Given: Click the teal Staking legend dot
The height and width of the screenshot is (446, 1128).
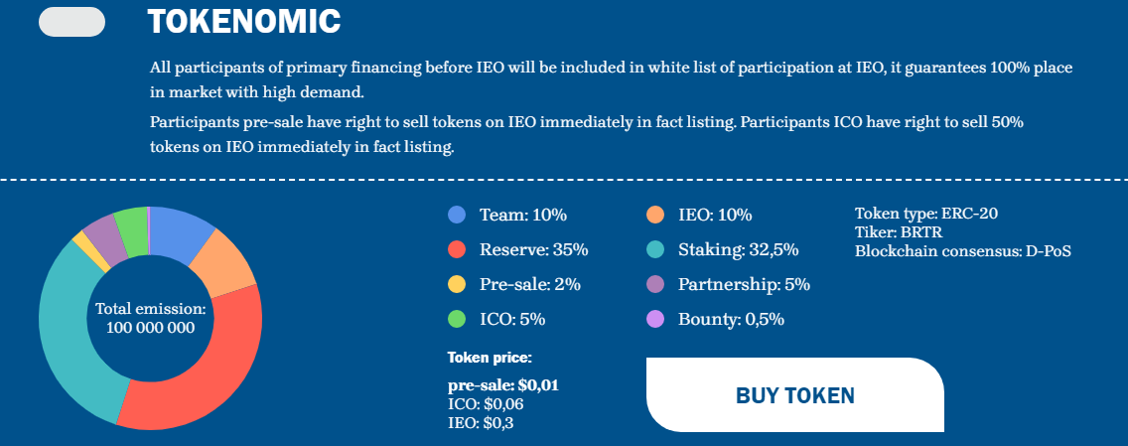Looking at the screenshot, I should click(x=655, y=249).
